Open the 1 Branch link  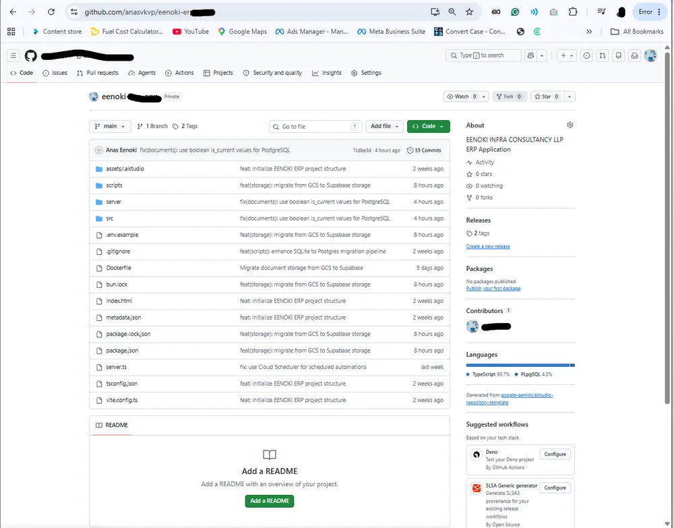point(152,126)
